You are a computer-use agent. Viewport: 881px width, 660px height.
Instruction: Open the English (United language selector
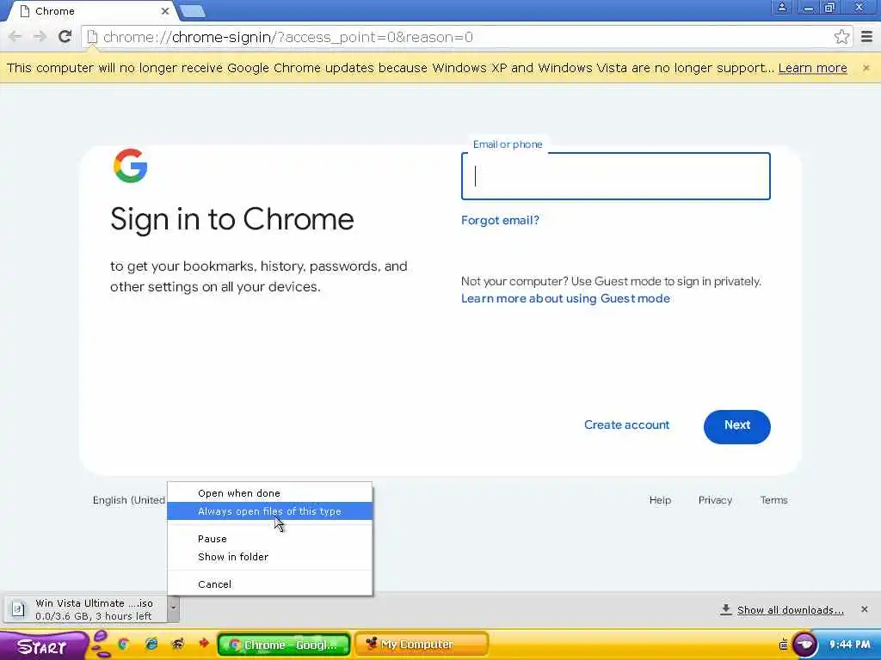click(129, 500)
